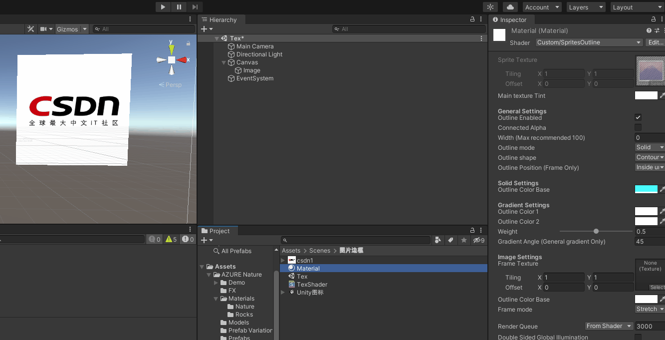Open the Material preset sliders icon
This screenshot has width=665, height=340.
pyautogui.click(x=657, y=31)
